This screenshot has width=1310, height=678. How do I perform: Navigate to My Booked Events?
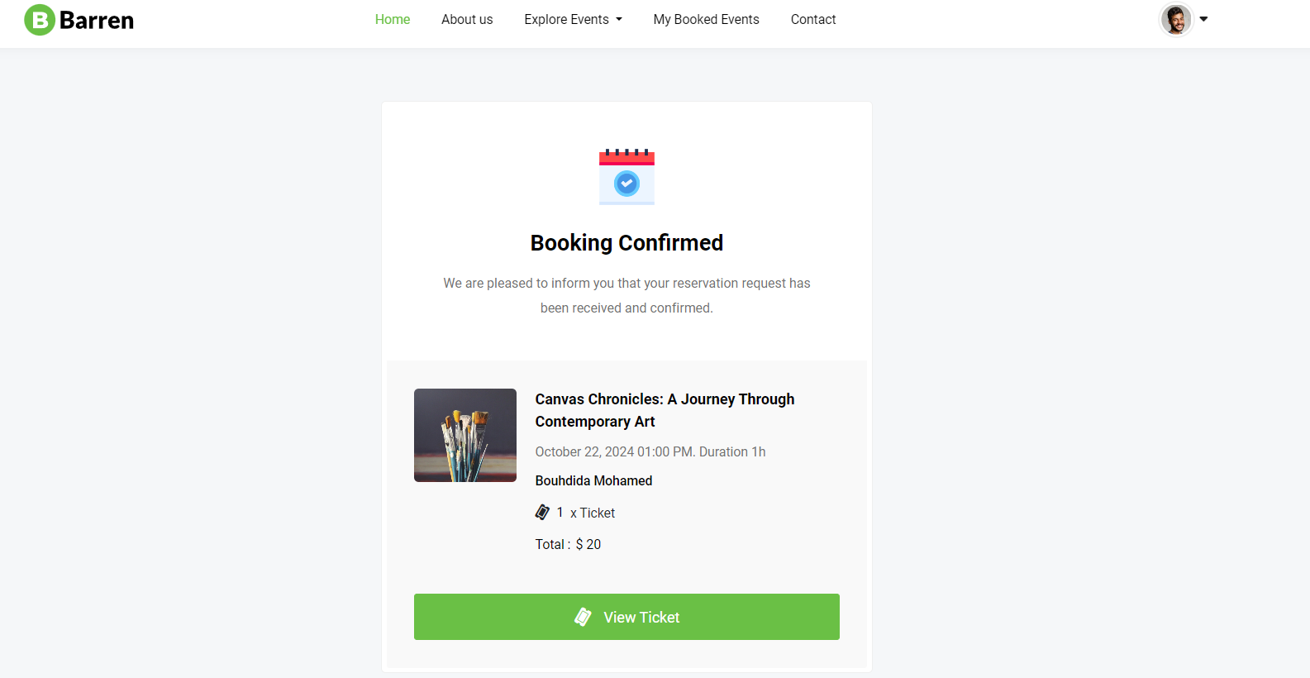pyautogui.click(x=706, y=20)
